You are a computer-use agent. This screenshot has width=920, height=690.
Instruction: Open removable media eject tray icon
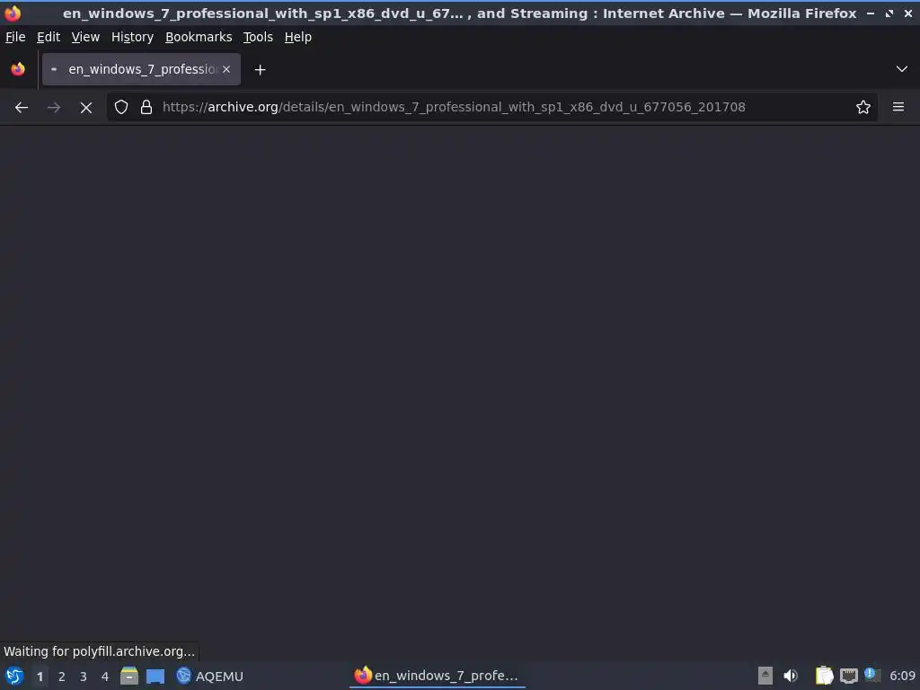(x=765, y=676)
